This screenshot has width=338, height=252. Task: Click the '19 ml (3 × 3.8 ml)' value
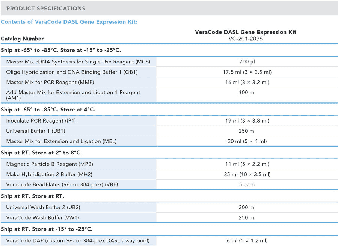pos(247,121)
